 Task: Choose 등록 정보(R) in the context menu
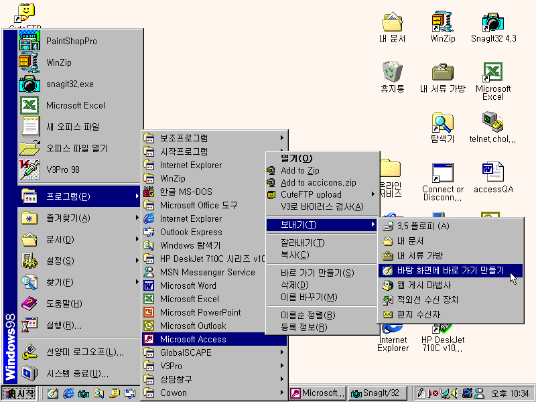coord(322,327)
